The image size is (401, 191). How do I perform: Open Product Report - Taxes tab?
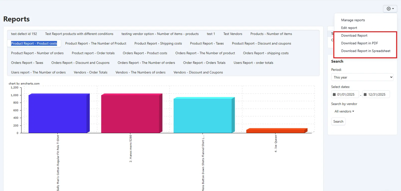(207, 43)
